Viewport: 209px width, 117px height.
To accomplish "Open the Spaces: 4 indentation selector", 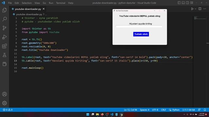I will [x=144, y=110].
